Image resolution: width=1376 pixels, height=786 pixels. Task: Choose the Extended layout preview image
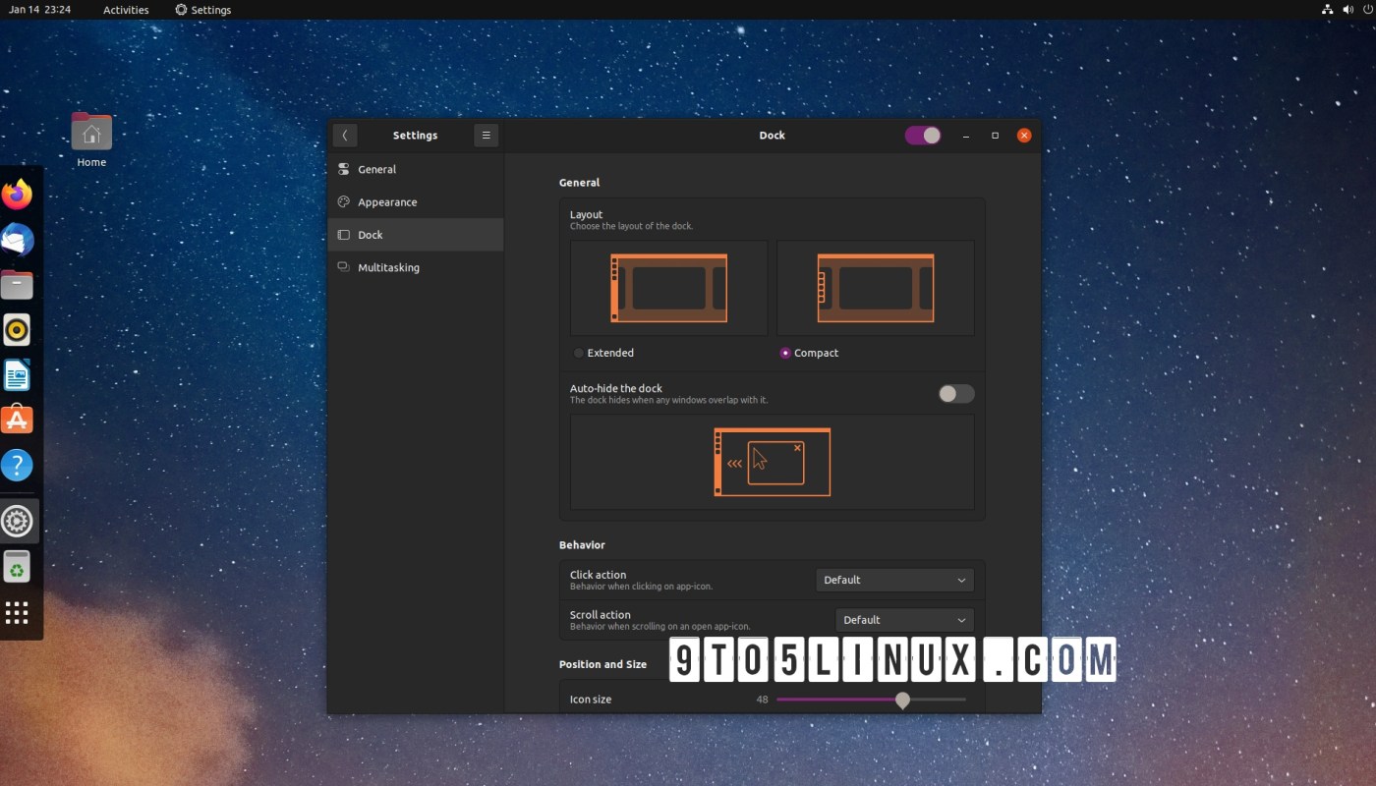(669, 288)
